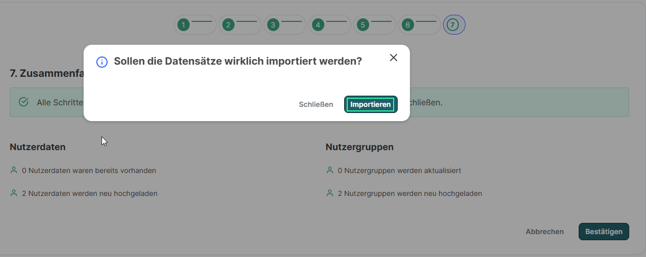Click the current step 7 indicator
The width and height of the screenshot is (646, 257).
453,24
